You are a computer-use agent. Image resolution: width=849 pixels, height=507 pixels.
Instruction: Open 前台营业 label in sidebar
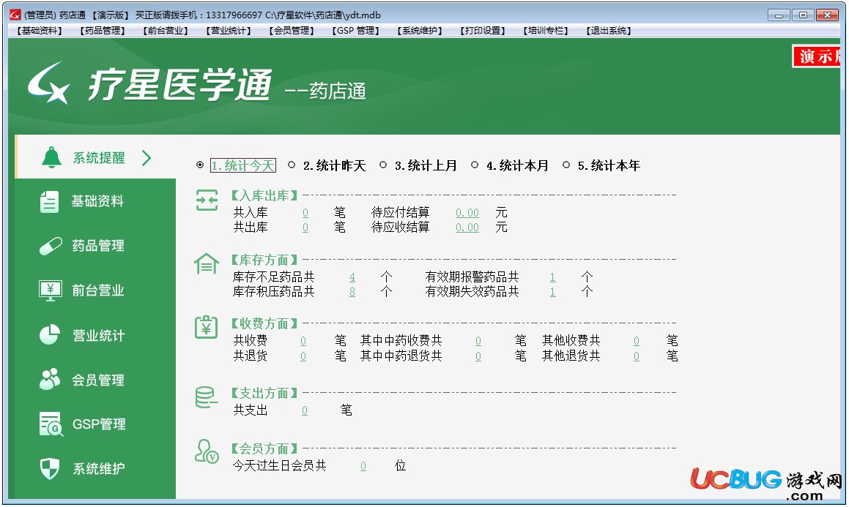coord(98,290)
